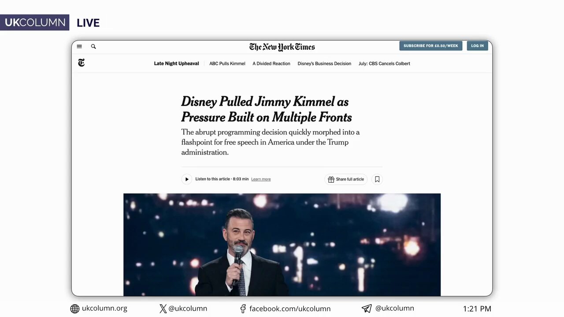Click the small NYT 'T' logo icon
The image size is (564, 317).
(81, 63)
